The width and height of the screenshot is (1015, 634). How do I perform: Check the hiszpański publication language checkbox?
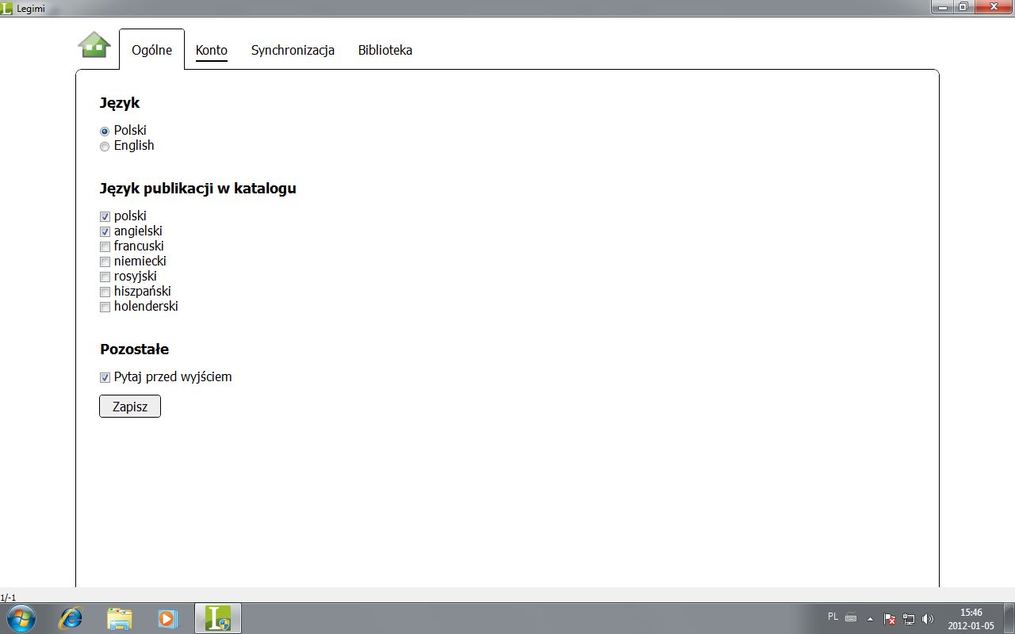[x=105, y=292]
